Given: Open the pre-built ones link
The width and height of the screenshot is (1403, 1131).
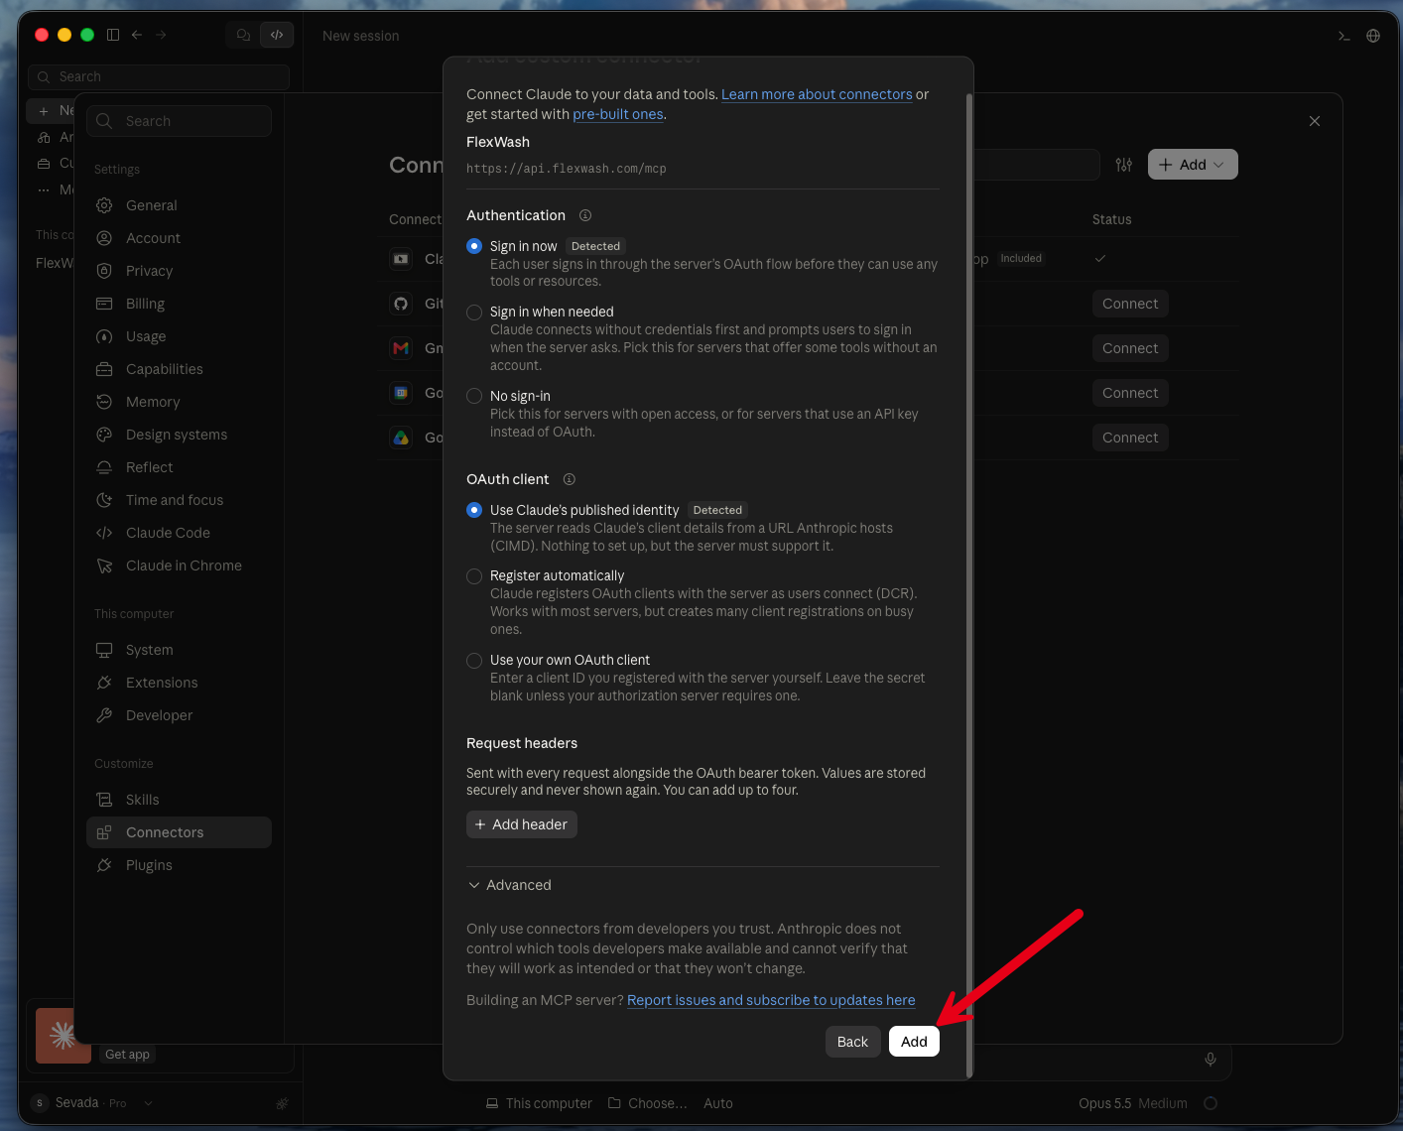Looking at the screenshot, I should tap(618, 114).
